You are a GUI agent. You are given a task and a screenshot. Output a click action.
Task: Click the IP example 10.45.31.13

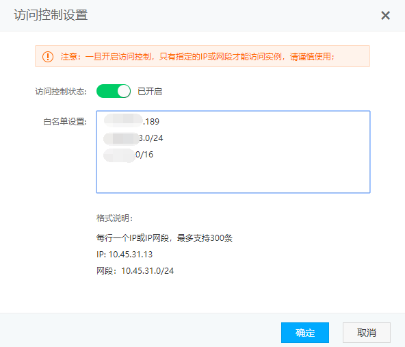(x=125, y=254)
